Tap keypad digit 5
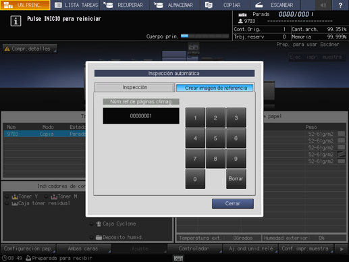This screenshot has width=349, height=262. 215,138
